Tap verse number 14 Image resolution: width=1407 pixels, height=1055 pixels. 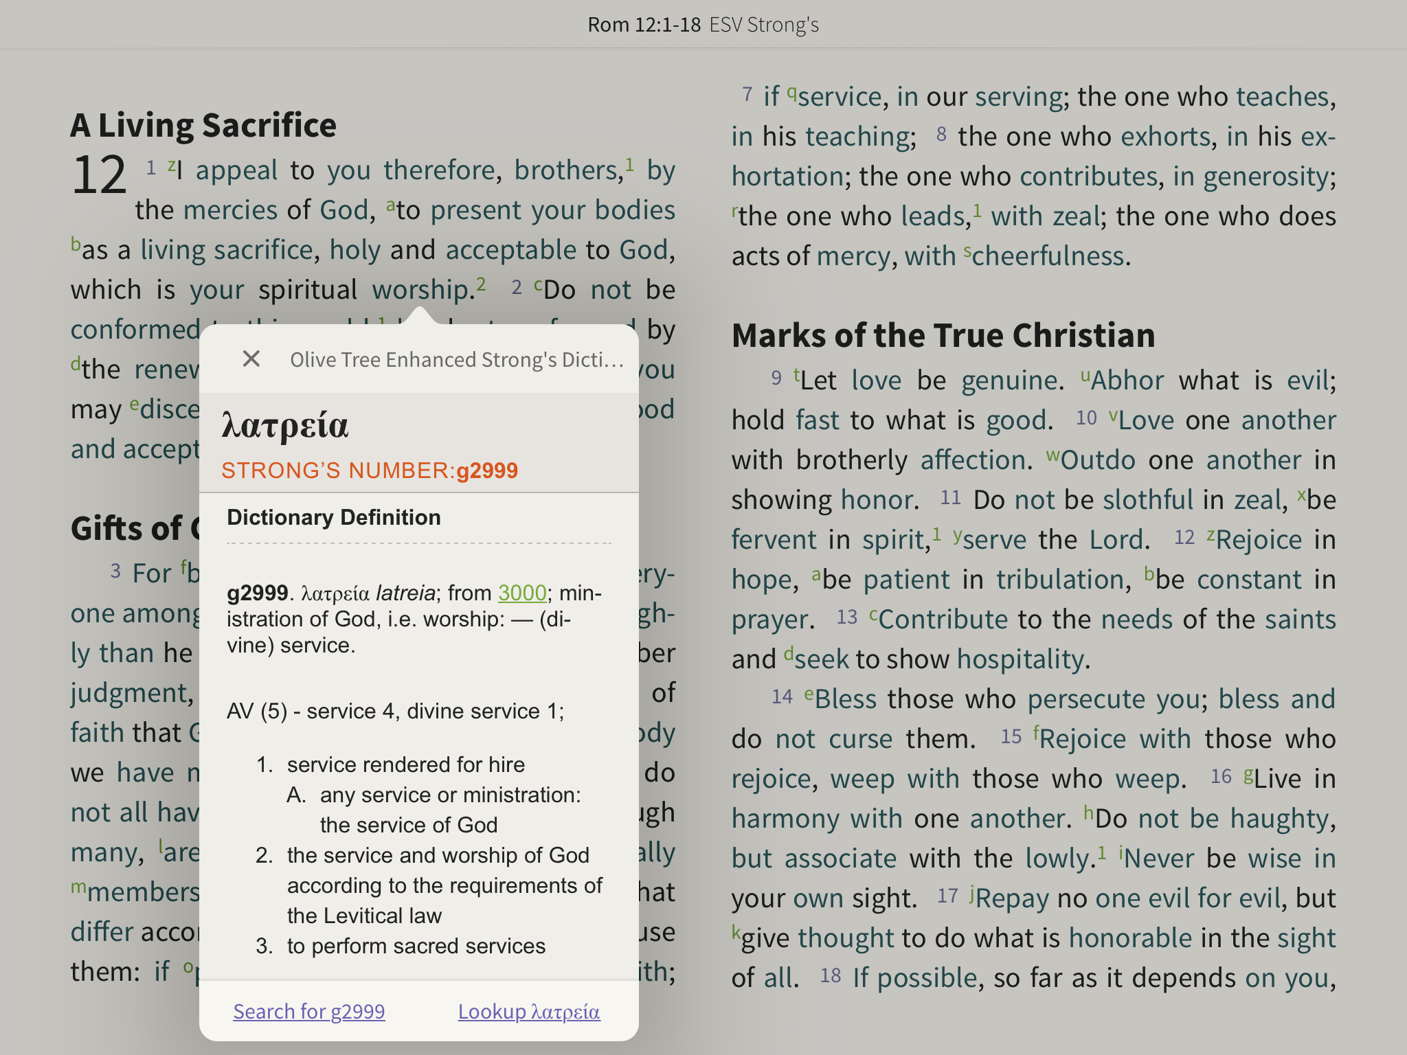coord(782,696)
